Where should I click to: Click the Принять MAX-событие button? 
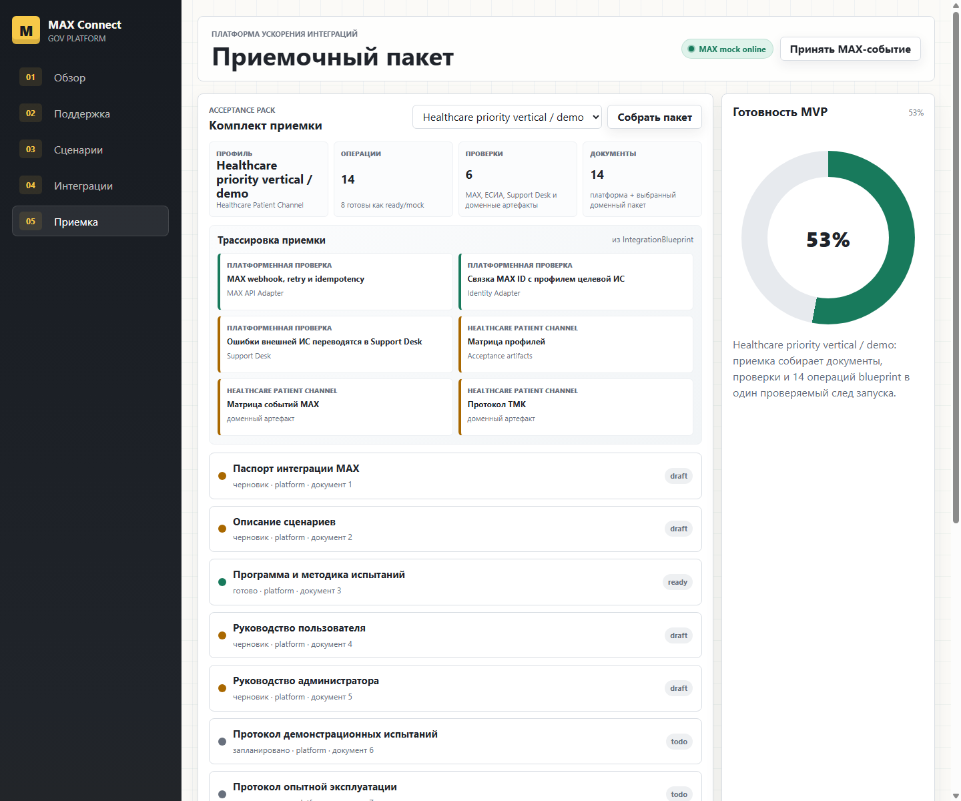coord(850,49)
